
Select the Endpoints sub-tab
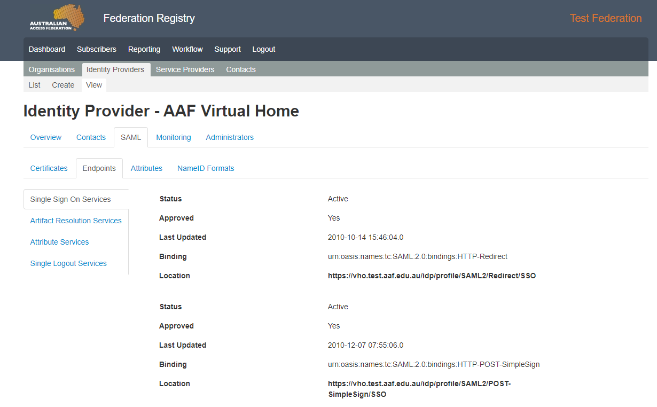coord(99,168)
